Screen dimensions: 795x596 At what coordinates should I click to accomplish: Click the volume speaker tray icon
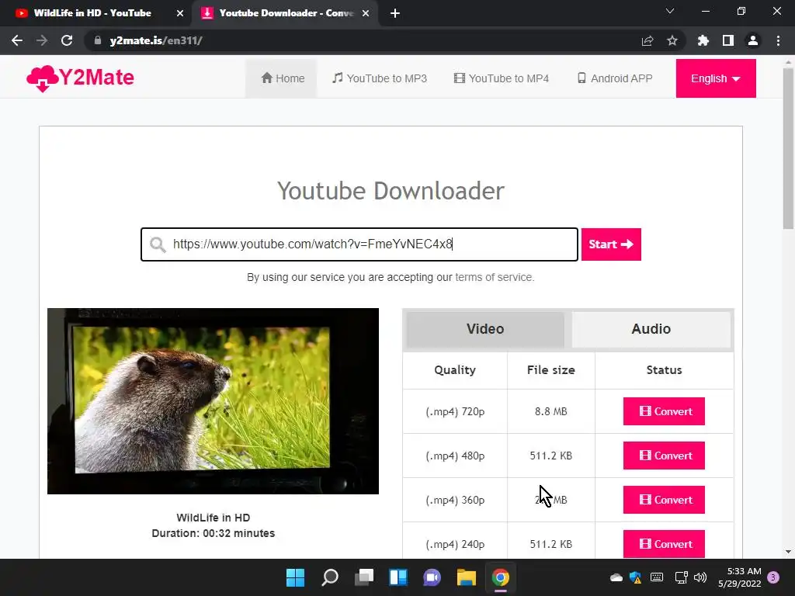pyautogui.click(x=700, y=577)
